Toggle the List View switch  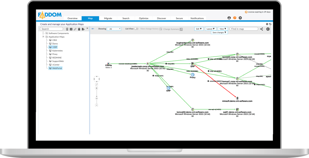click(x=136, y=29)
